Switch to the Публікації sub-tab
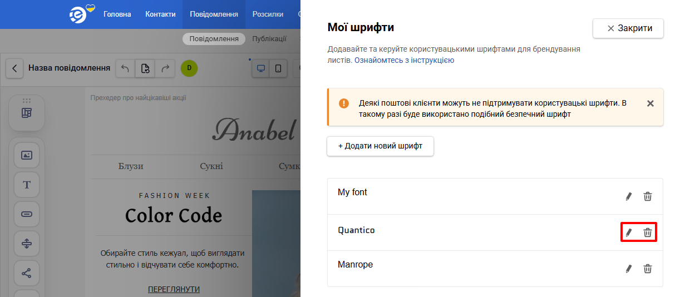This screenshot has height=297, width=690. (x=269, y=39)
